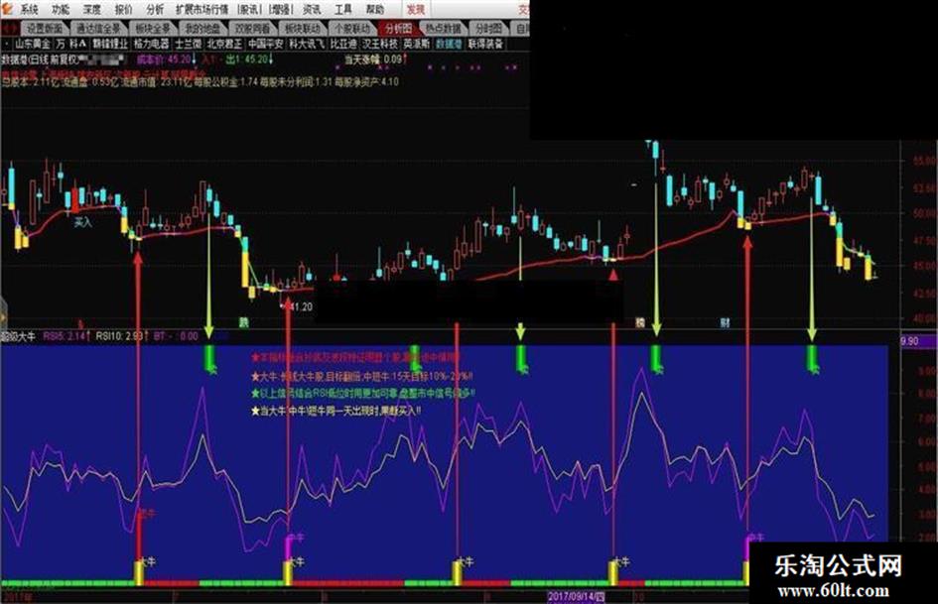Open the 系统 menu

(x=29, y=9)
